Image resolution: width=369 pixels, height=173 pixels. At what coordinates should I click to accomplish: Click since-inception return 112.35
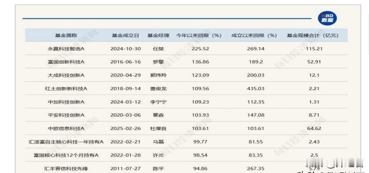click(x=256, y=102)
